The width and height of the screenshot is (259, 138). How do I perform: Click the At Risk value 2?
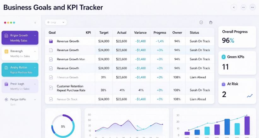point(224,94)
